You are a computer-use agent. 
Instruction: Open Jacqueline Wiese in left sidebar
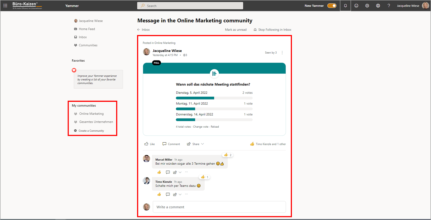pyautogui.click(x=88, y=21)
